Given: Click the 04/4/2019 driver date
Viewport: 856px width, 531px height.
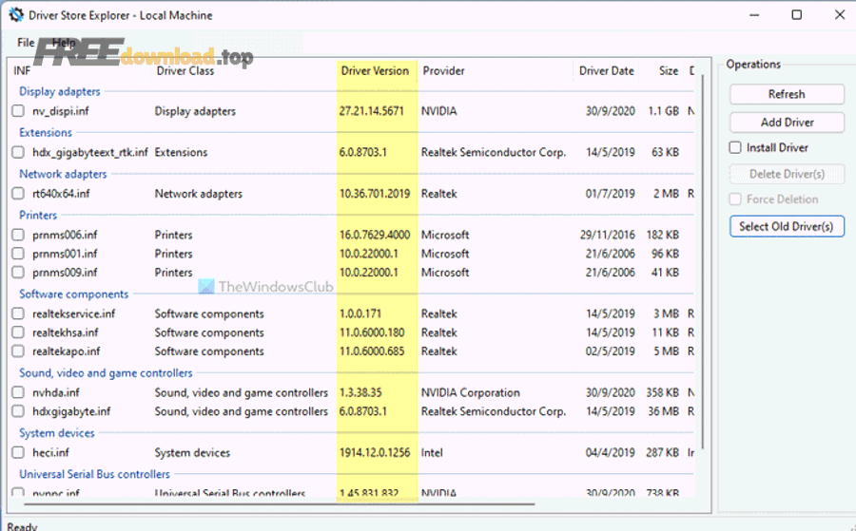Looking at the screenshot, I should (x=610, y=452).
